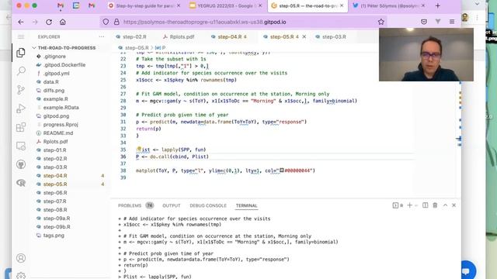
Task: Select the TERMINAL panel tab
Action: [246, 205]
